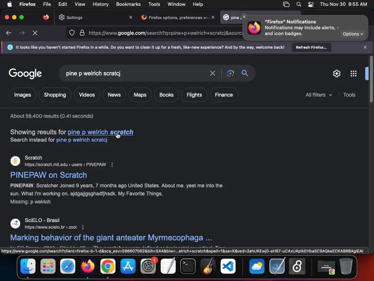Filter results by Images
This screenshot has width=374, height=281.
[22, 95]
